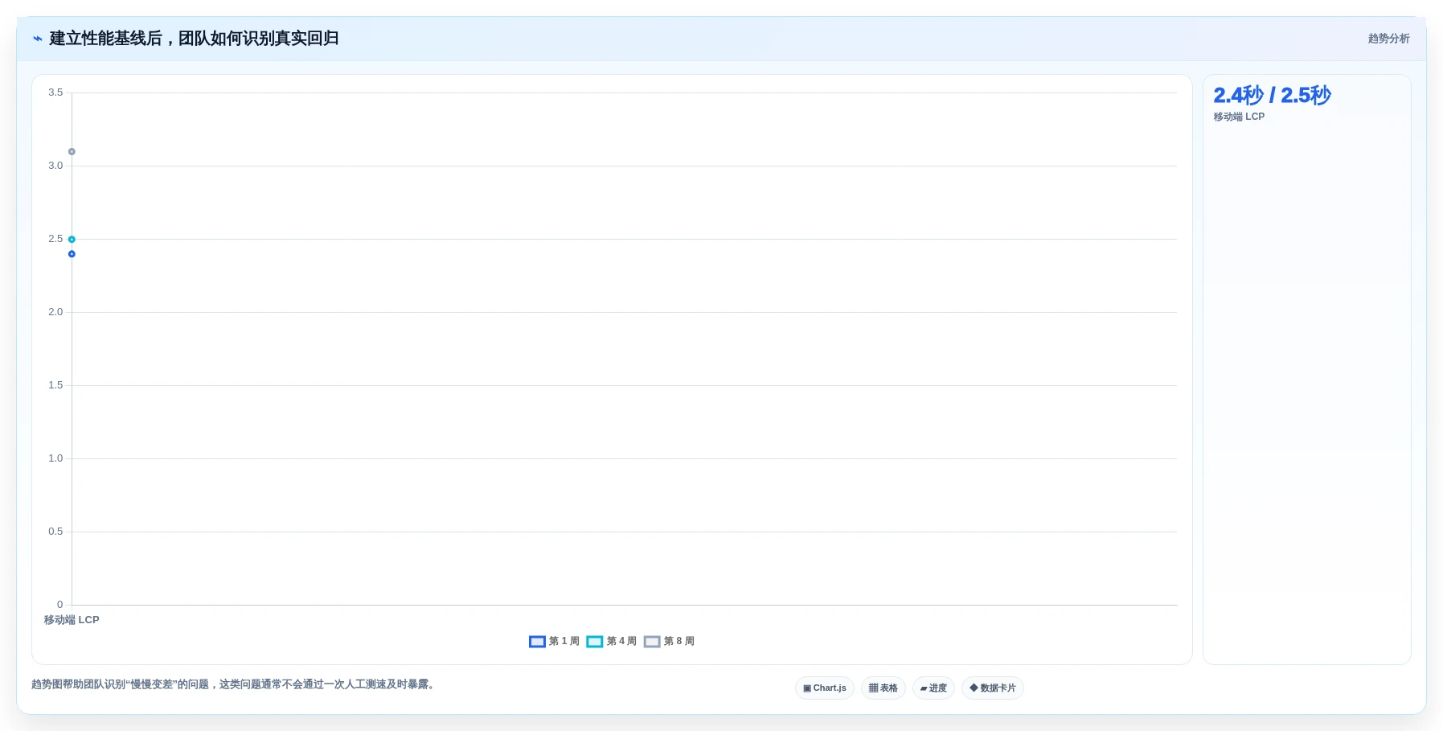The height and width of the screenshot is (731, 1443).
Task: Click the footnote text about 趋势图
Action: coord(234,684)
